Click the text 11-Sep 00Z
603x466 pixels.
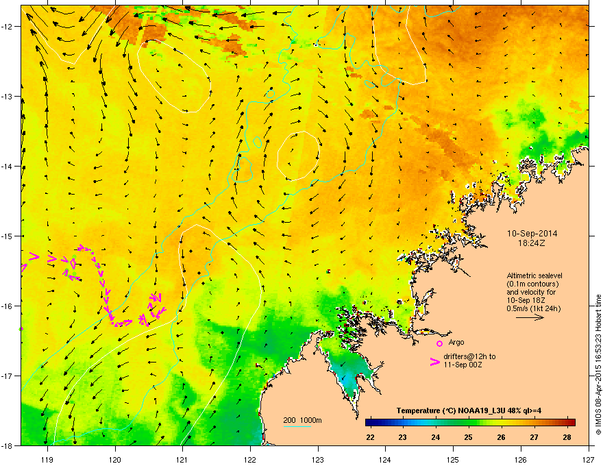[x=461, y=365]
